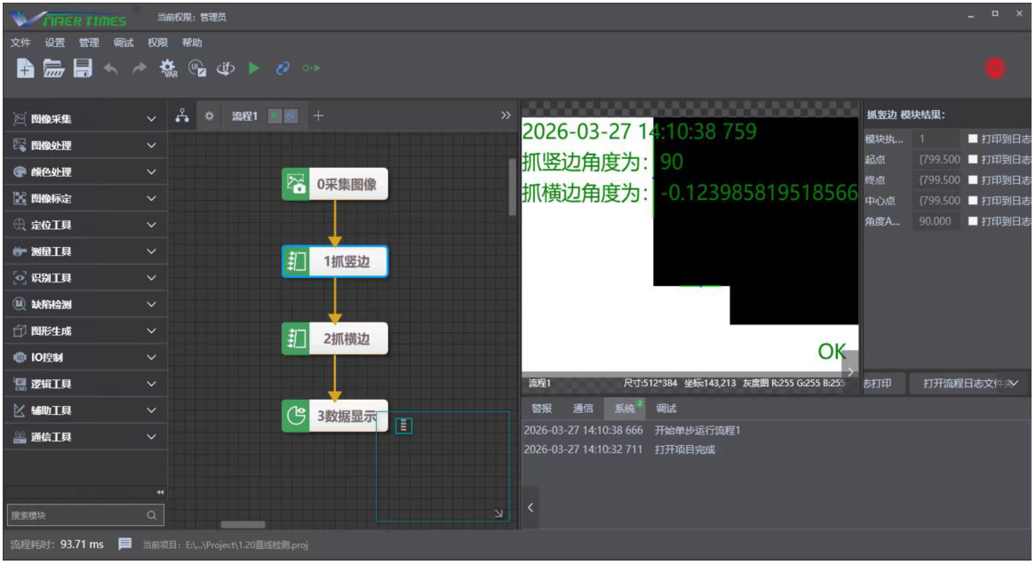1036x565 pixels.
Task: Start continuous loop run in toolbar
Action: (283, 68)
